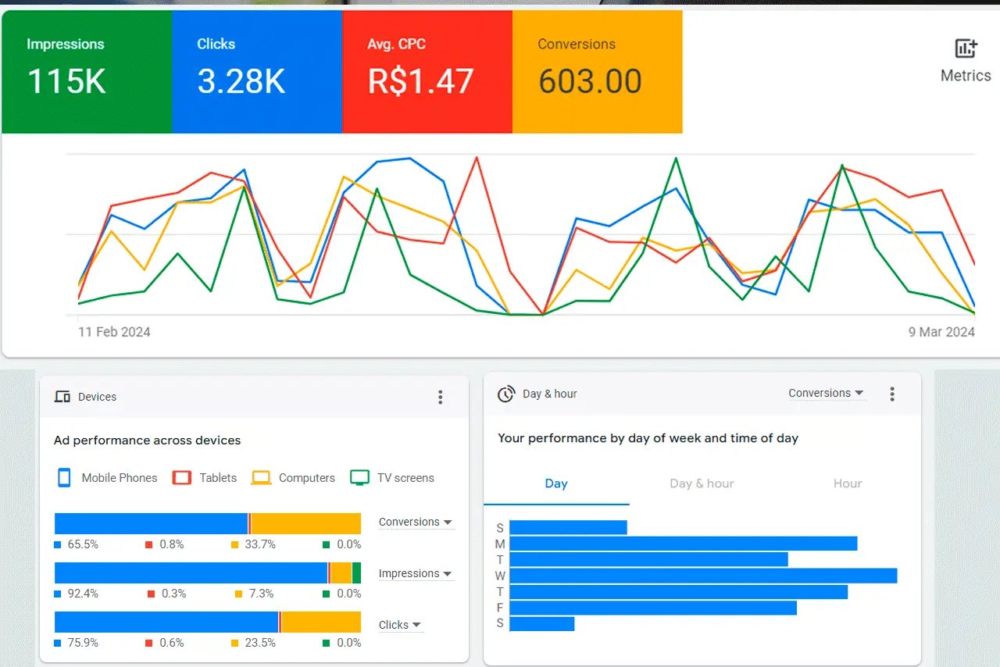
Task: Click the Friday bar in day chart
Action: [x=653, y=608]
